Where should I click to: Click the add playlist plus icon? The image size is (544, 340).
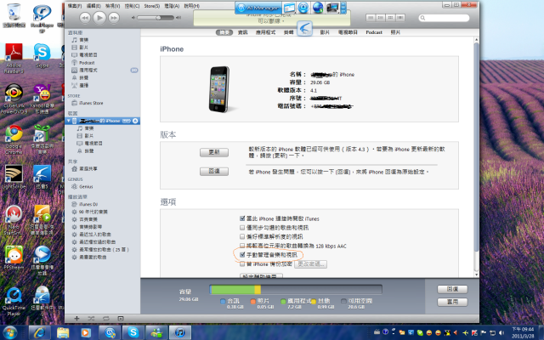[x=76, y=318]
